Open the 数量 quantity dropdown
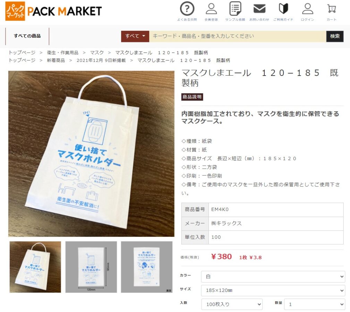Image resolution: width=350 pixels, height=312 pixels. click(315, 304)
